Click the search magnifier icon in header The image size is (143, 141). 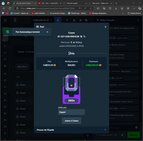67,20
